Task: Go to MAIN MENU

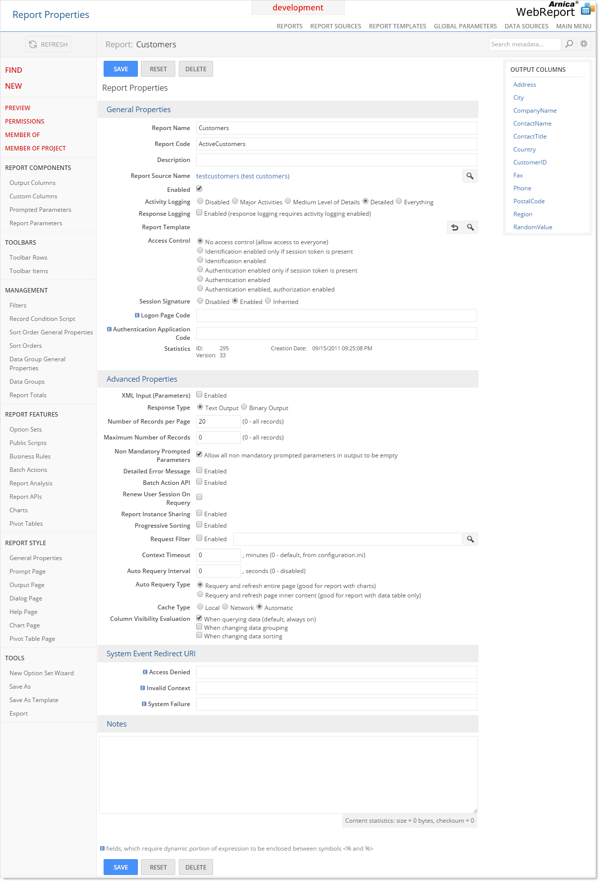Action: coord(574,26)
